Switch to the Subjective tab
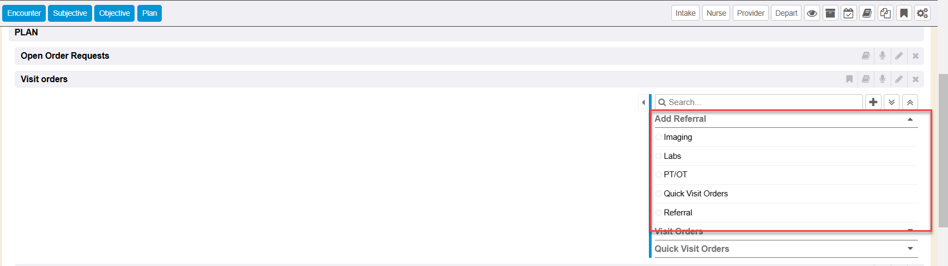The height and width of the screenshot is (266, 948). click(70, 13)
